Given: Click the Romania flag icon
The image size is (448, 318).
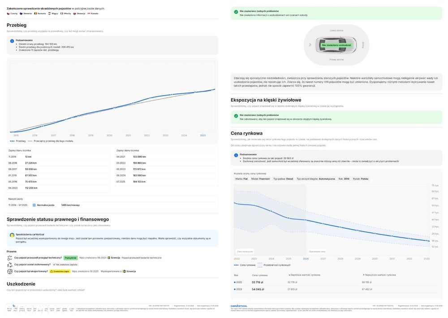Looking at the screenshot, I should click(x=35, y=13).
